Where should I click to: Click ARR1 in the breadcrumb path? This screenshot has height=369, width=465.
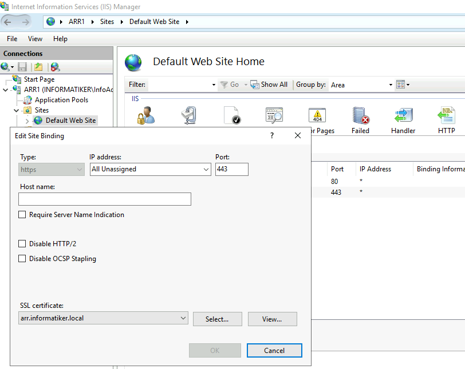pos(77,22)
